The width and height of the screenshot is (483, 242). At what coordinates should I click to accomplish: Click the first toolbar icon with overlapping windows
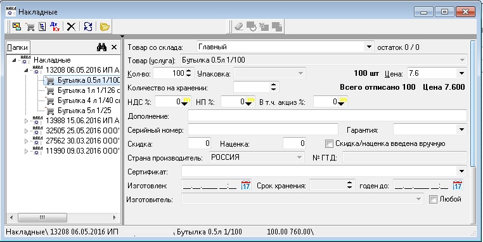pos(16,27)
